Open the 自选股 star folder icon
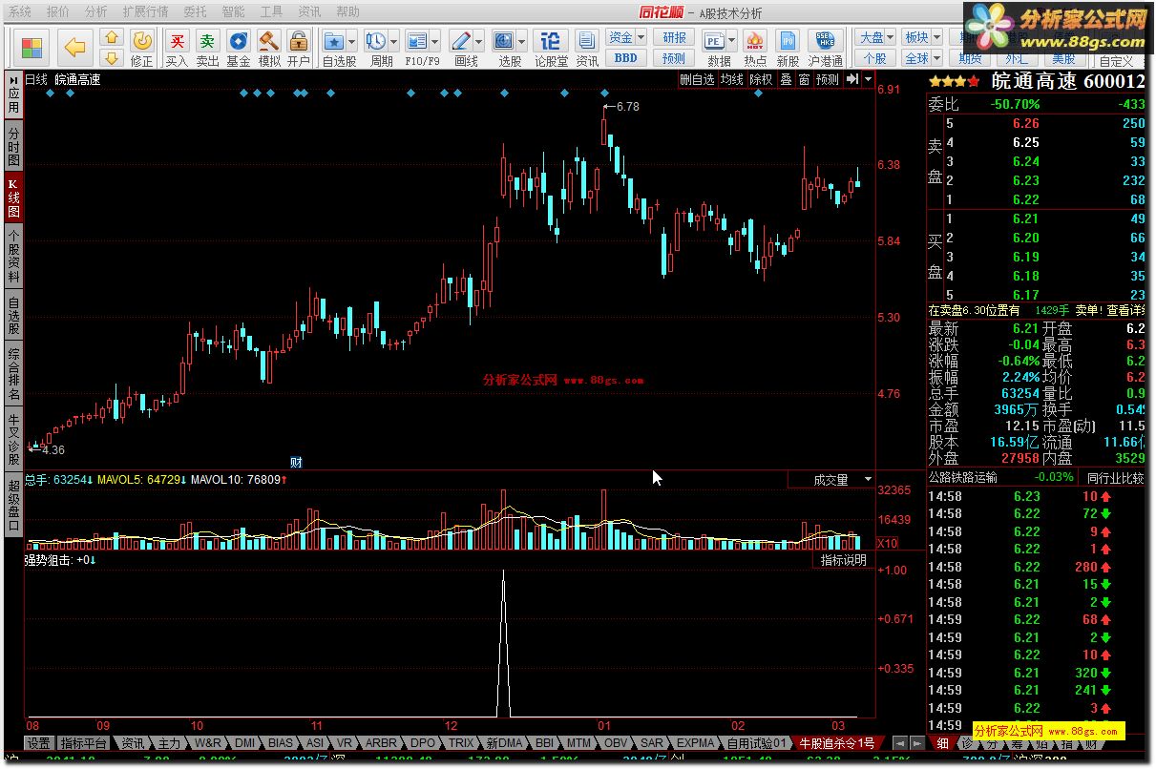 point(333,41)
